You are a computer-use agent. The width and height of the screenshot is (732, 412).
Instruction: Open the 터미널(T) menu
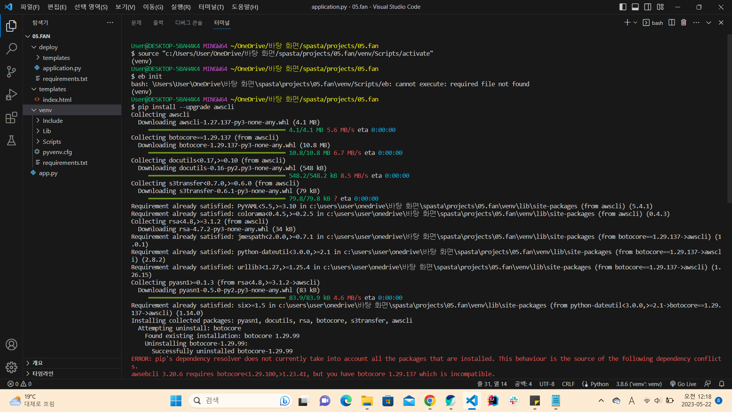211,7
